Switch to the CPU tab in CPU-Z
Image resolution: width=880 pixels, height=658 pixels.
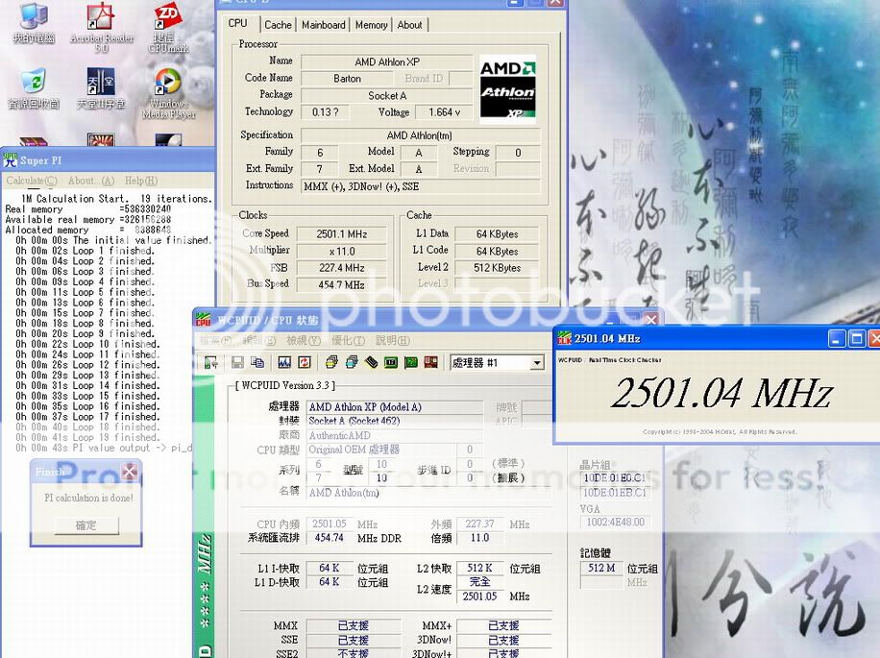coord(237,24)
